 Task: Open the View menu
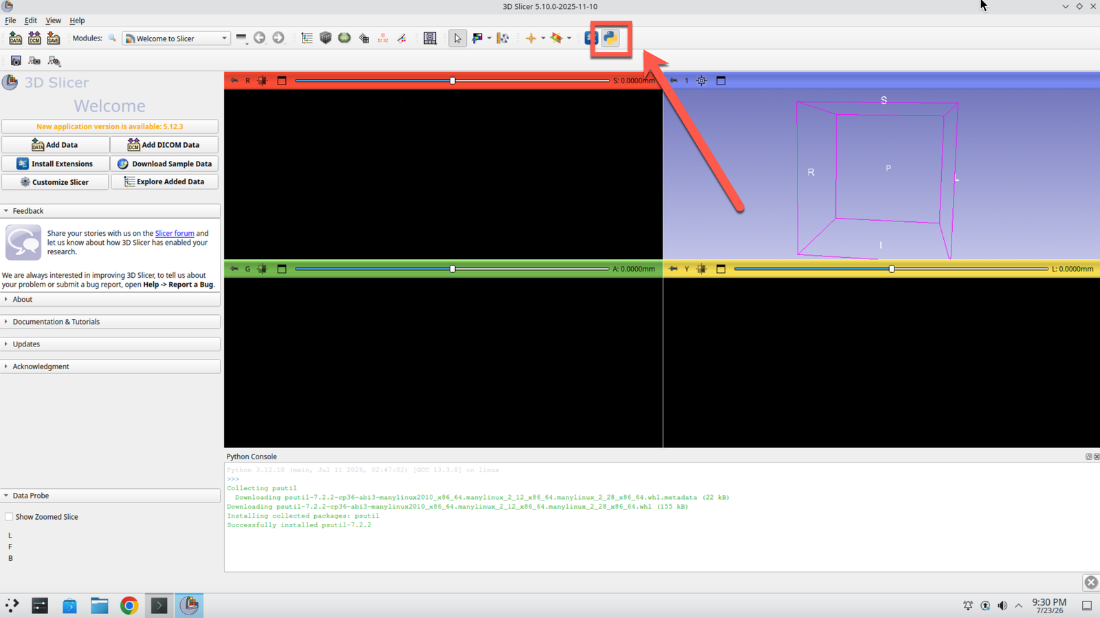53,21
